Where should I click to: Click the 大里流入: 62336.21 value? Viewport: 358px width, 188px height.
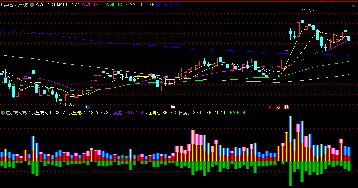click(x=49, y=113)
